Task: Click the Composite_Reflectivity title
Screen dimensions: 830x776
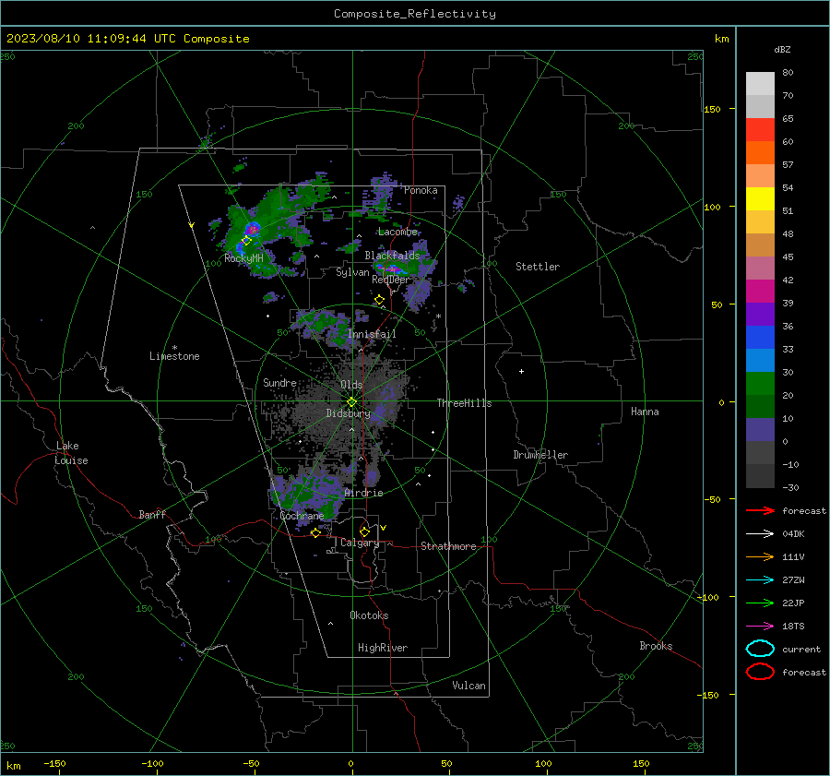Action: [415, 14]
